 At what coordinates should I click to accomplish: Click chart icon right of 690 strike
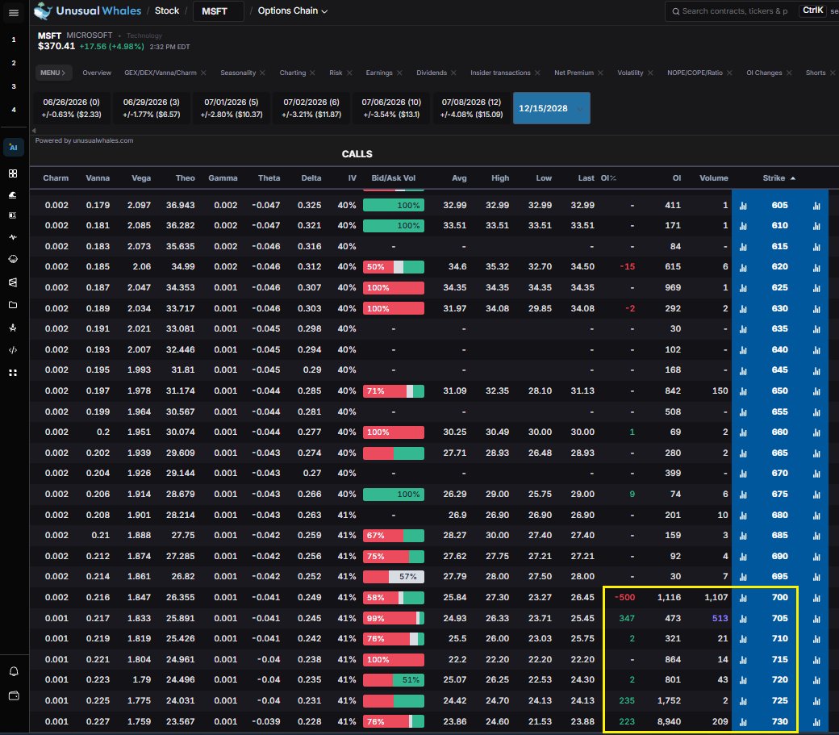(816, 557)
